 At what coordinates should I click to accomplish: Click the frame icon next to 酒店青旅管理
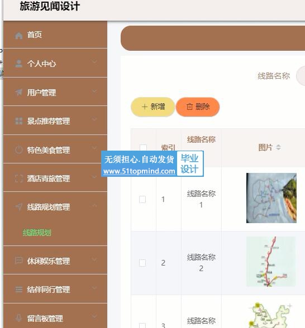coord(18,179)
